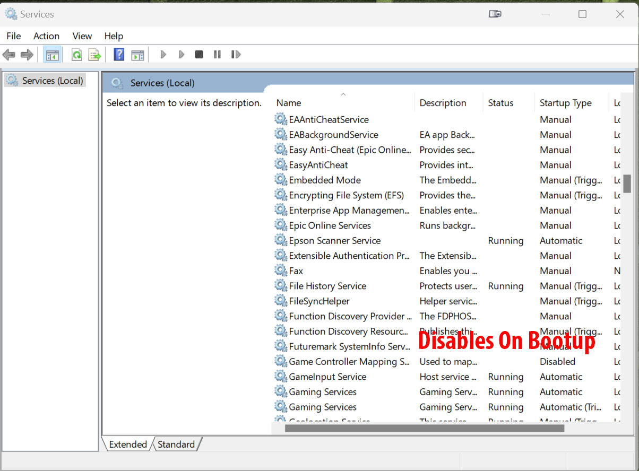Sort the list by the Startup Type header
This screenshot has height=471, width=639.
click(565, 103)
